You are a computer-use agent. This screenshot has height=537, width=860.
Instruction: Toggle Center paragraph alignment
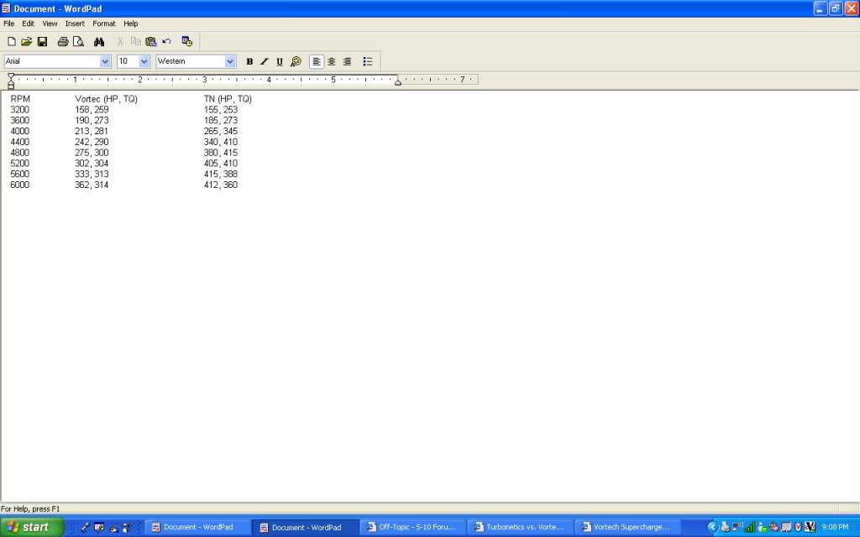point(332,61)
